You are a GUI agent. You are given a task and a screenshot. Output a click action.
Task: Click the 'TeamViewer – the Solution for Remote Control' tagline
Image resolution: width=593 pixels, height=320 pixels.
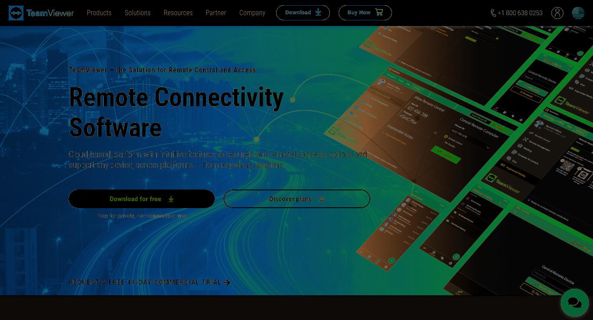(162, 70)
